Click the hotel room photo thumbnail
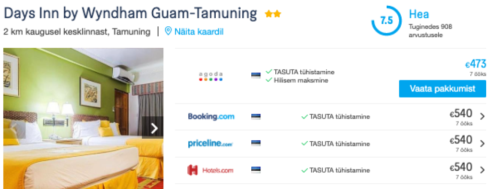492x189 pixels. (x=83, y=118)
